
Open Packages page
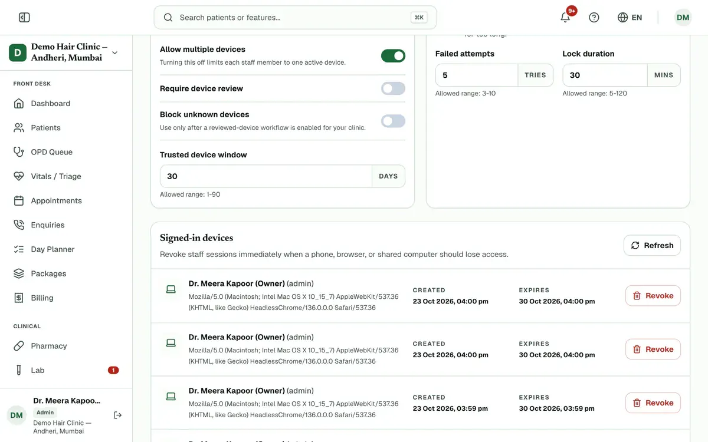click(66, 273)
